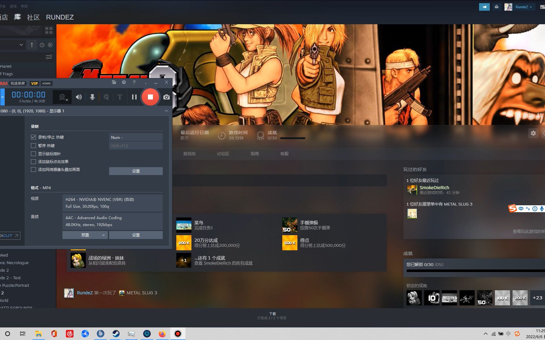545x340 pixels.
Task: Open Steam from the Windows taskbar
Action: tap(116, 334)
